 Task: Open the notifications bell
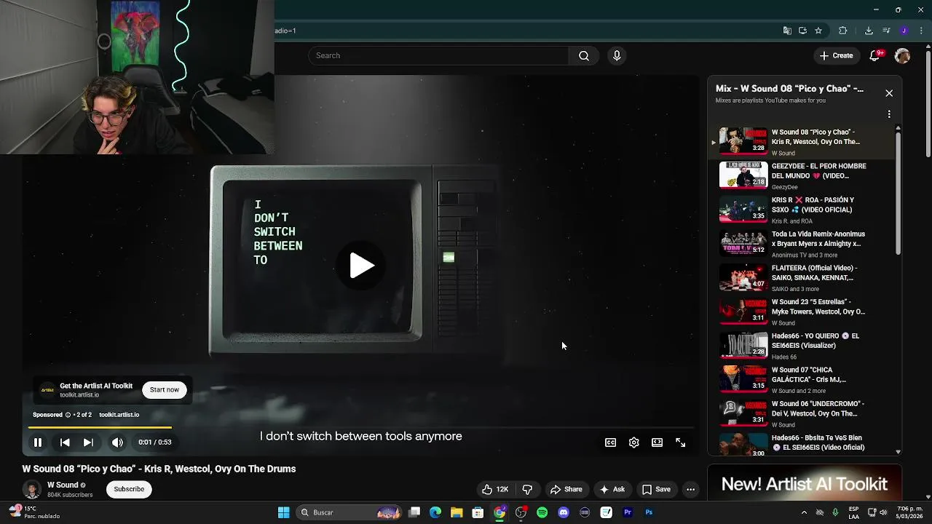(876, 56)
